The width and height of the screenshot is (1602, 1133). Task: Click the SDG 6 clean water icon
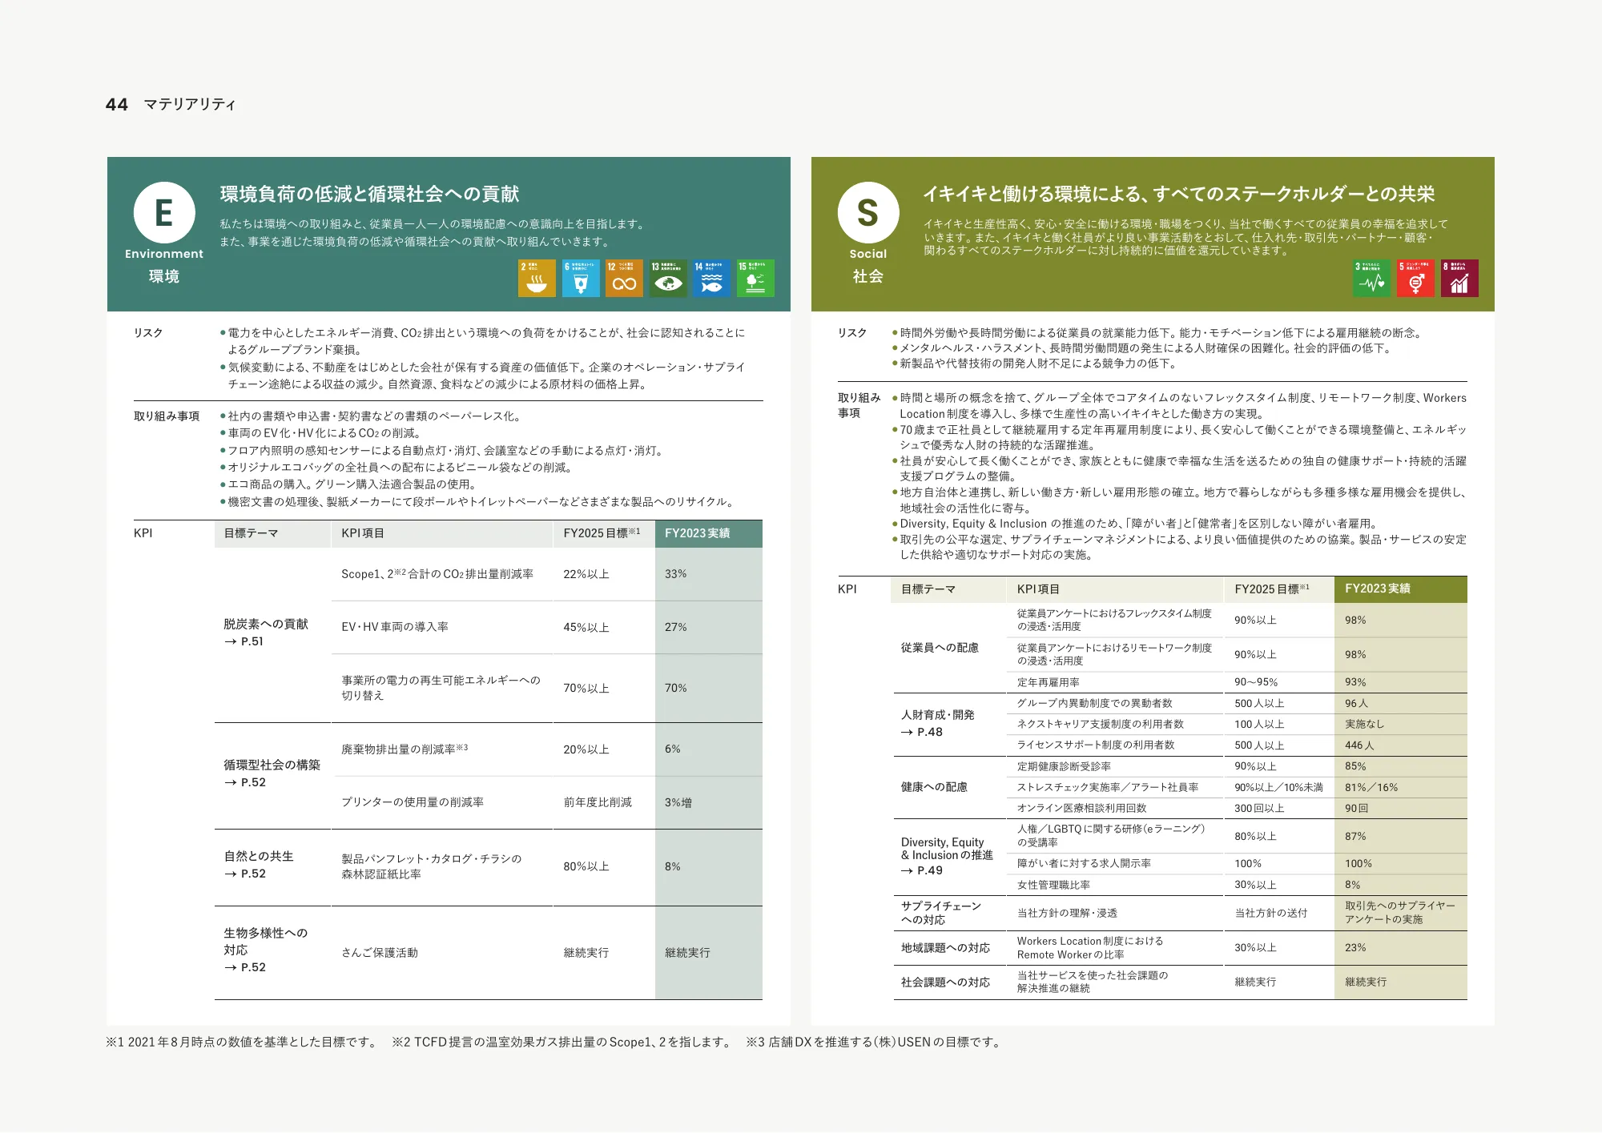point(581,278)
